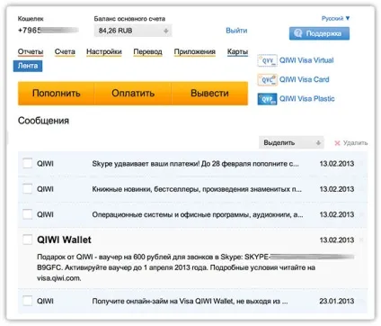The height and width of the screenshot is (326, 381).
Task: Open the Русский language selector
Action: tap(335, 18)
